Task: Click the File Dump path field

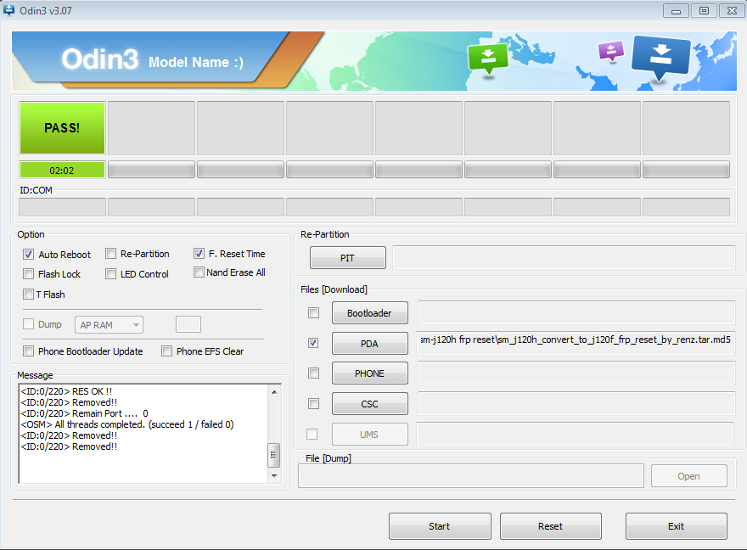Action: point(471,475)
